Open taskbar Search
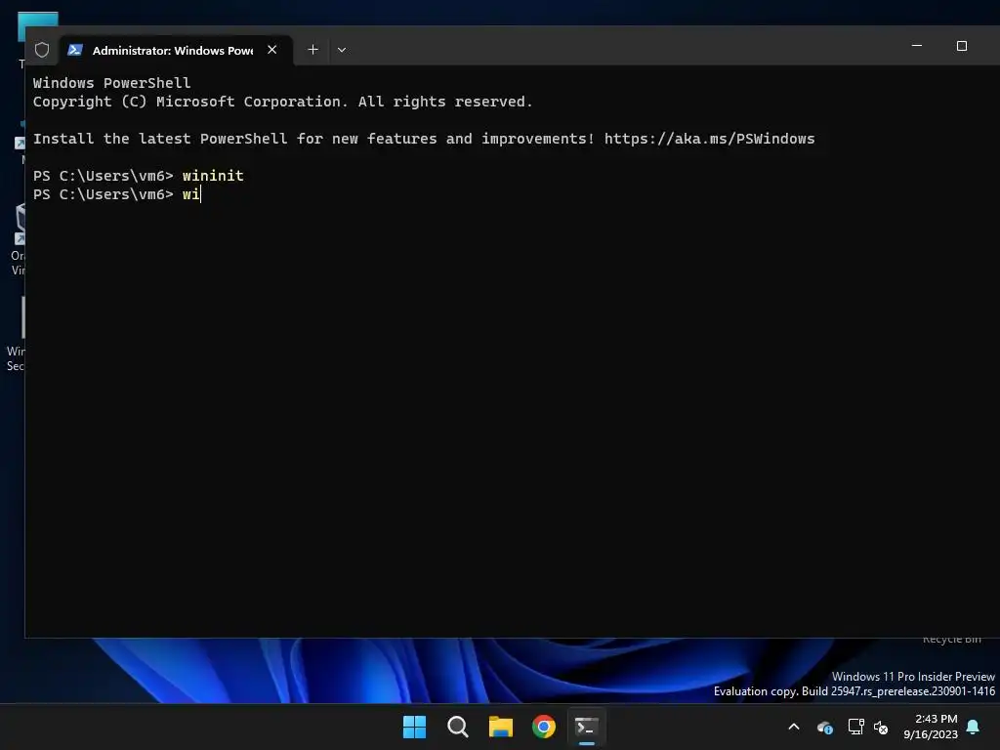 click(x=458, y=727)
